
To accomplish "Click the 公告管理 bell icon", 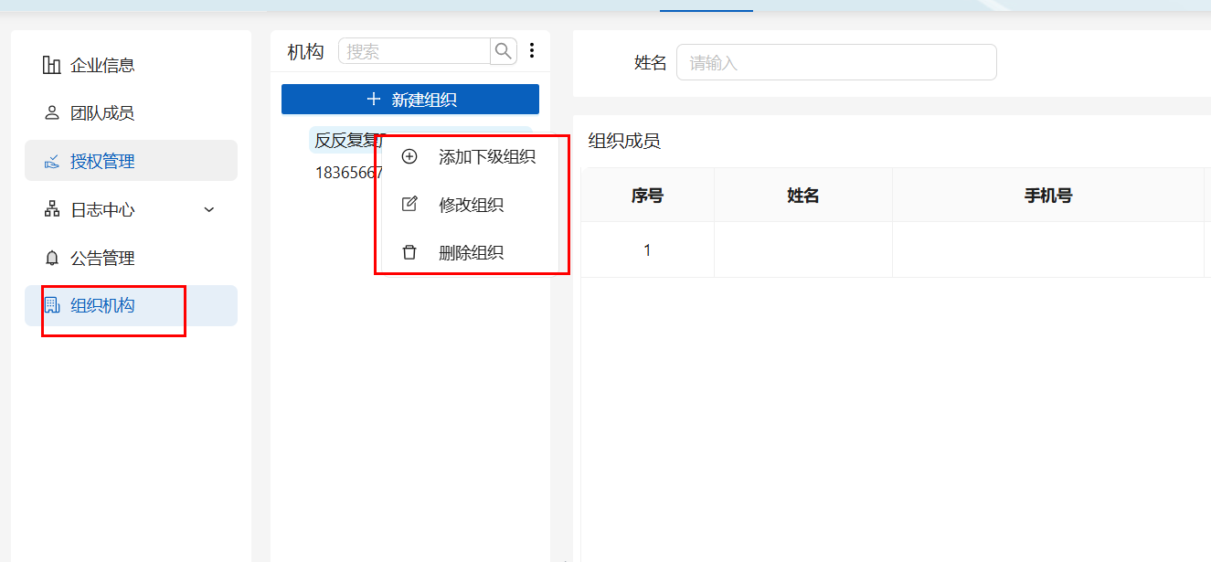I will [52, 259].
